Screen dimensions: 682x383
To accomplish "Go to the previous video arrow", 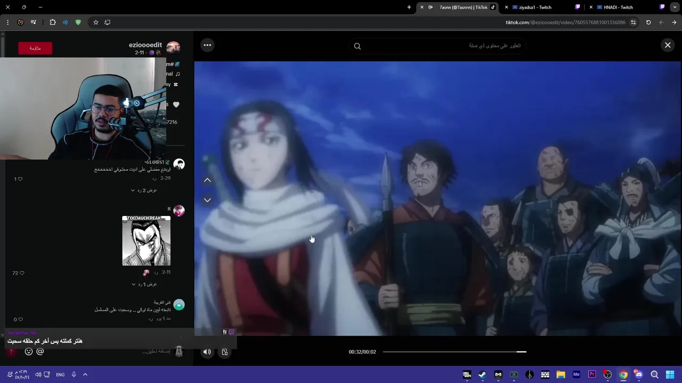I will (x=207, y=180).
